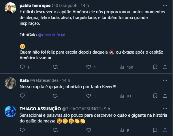Retweet pablo henrique's post

56,67
